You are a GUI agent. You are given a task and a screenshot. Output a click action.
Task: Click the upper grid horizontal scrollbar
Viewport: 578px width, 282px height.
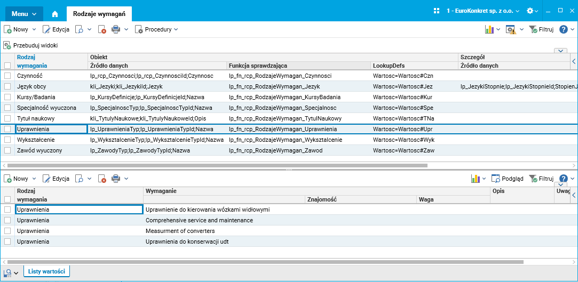[213, 166]
